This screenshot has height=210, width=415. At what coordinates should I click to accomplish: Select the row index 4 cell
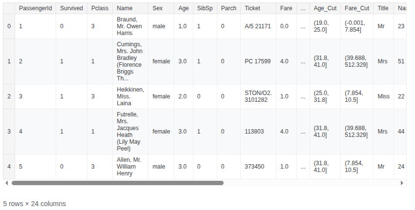pyautogui.click(x=9, y=167)
